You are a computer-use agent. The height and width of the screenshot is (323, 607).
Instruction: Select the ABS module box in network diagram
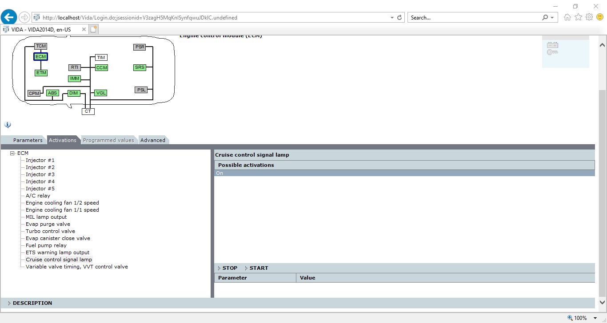coord(52,93)
